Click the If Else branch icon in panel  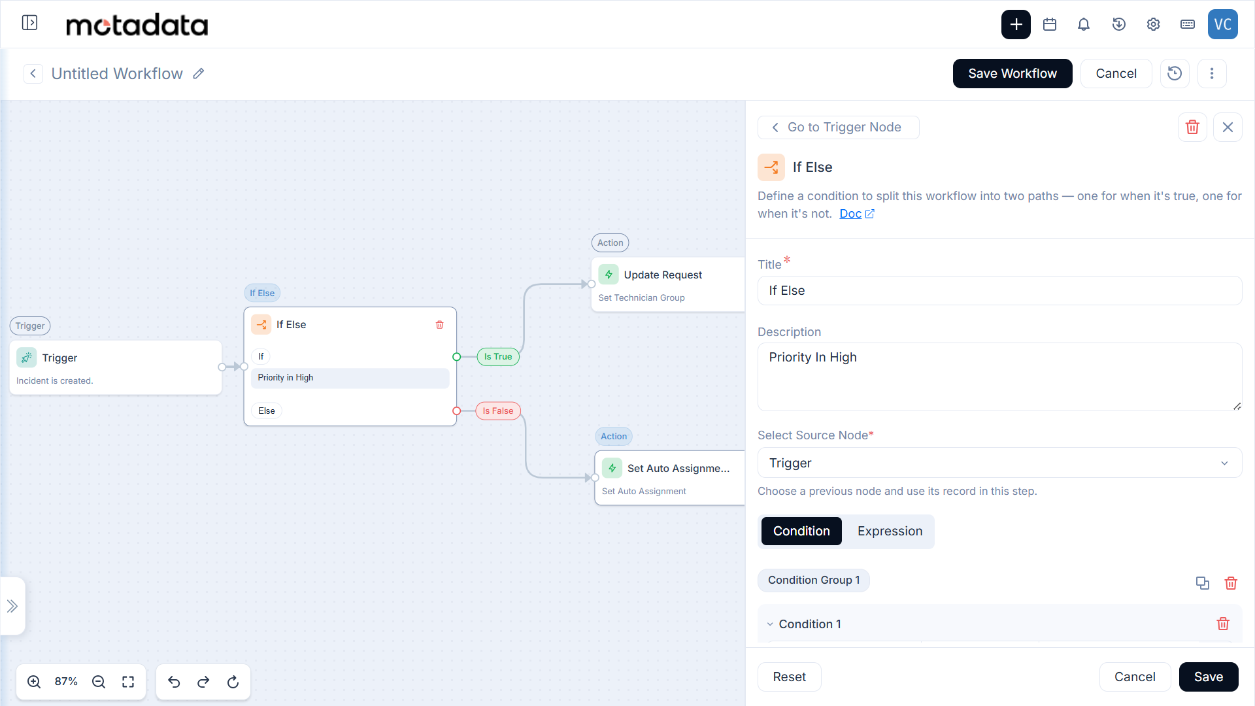(x=771, y=167)
